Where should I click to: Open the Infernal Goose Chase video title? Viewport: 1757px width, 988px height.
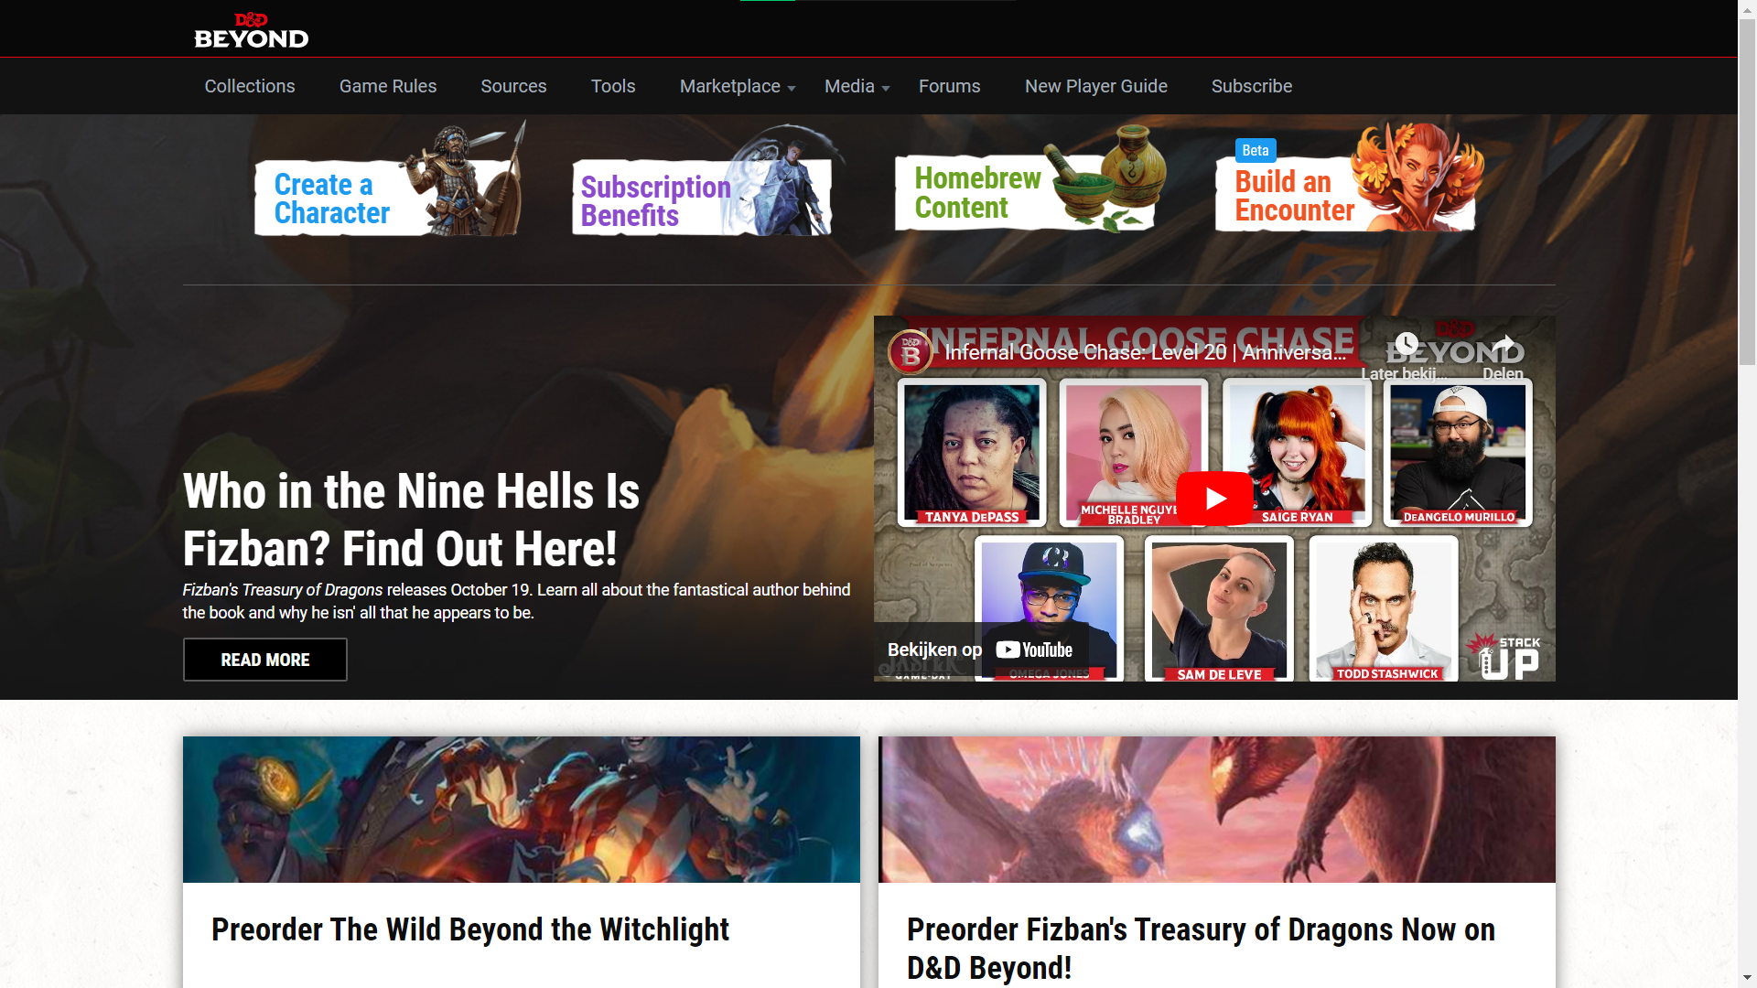coord(1146,352)
